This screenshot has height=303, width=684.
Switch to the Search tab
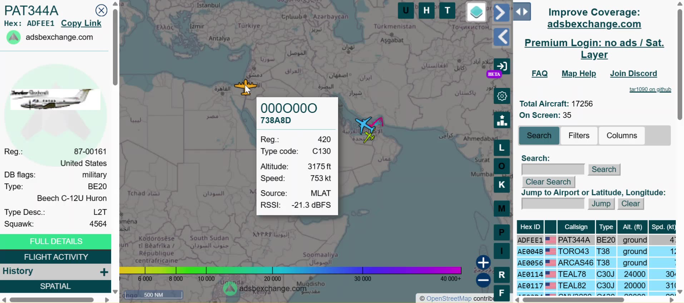539,135
